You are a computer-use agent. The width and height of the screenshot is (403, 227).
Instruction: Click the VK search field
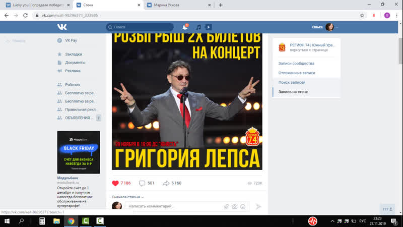[x=140, y=27]
